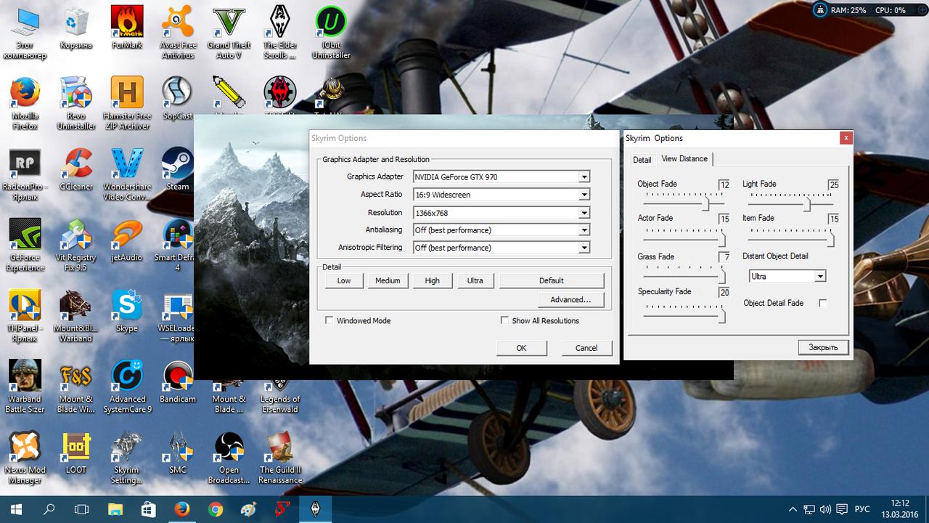This screenshot has height=523, width=929.
Task: Click the Default detail button
Action: coord(552,280)
